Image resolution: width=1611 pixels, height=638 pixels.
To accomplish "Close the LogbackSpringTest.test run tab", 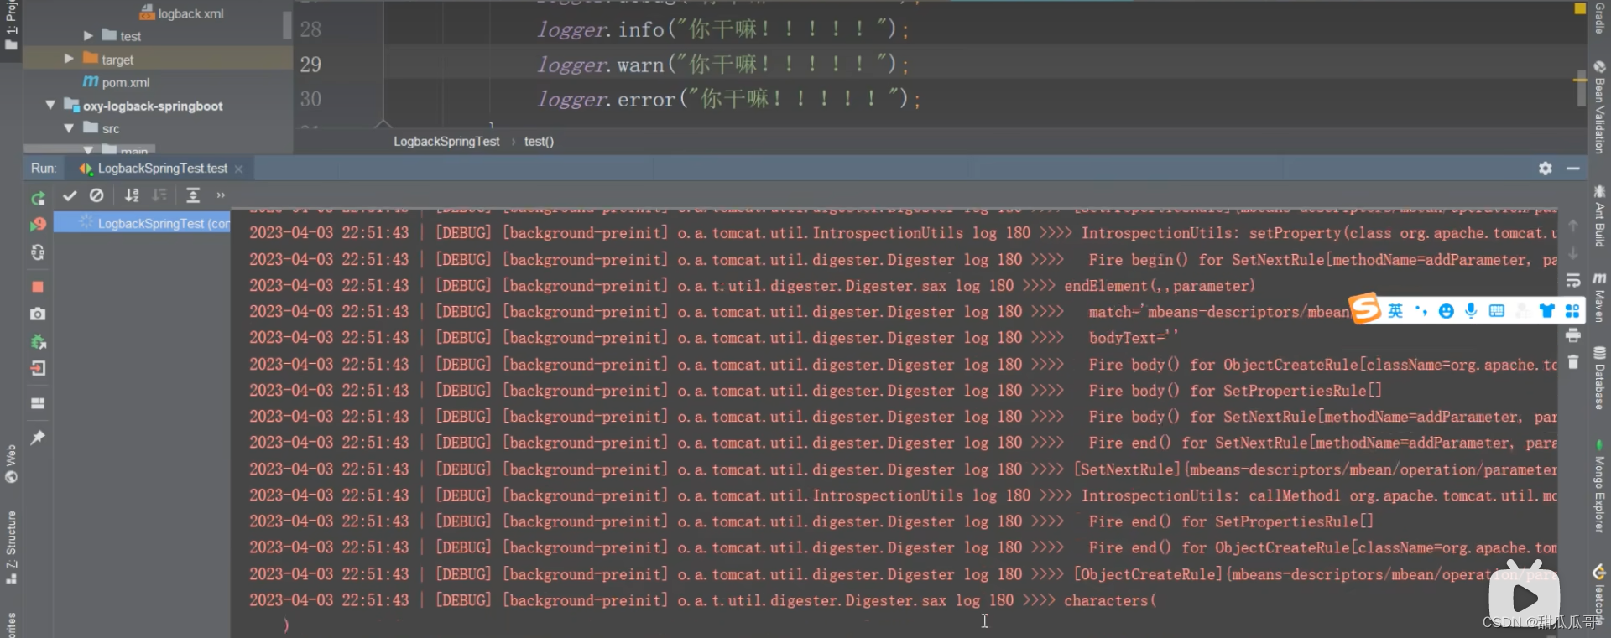I will click(238, 169).
